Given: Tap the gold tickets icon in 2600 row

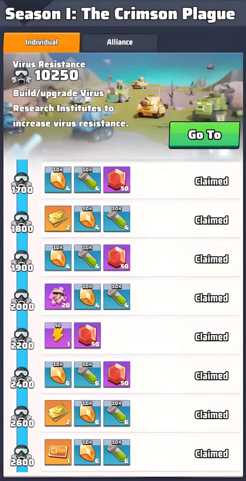Looking at the screenshot, I should pos(58,413).
